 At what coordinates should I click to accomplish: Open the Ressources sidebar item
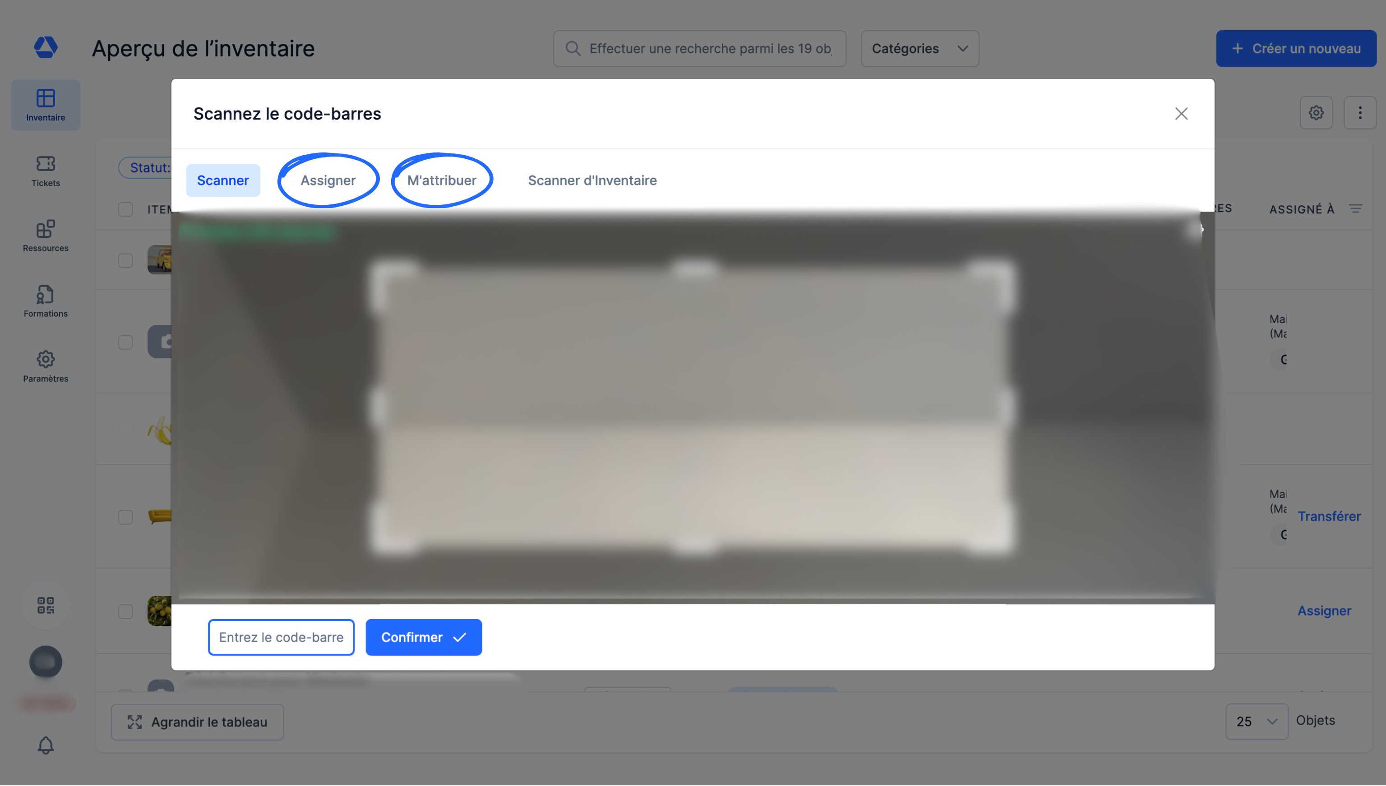(45, 236)
